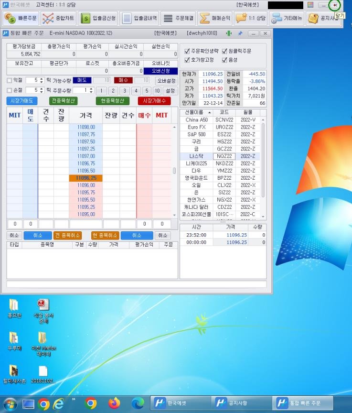
Task: Set order quantity preset 3
Action: click(x=125, y=91)
